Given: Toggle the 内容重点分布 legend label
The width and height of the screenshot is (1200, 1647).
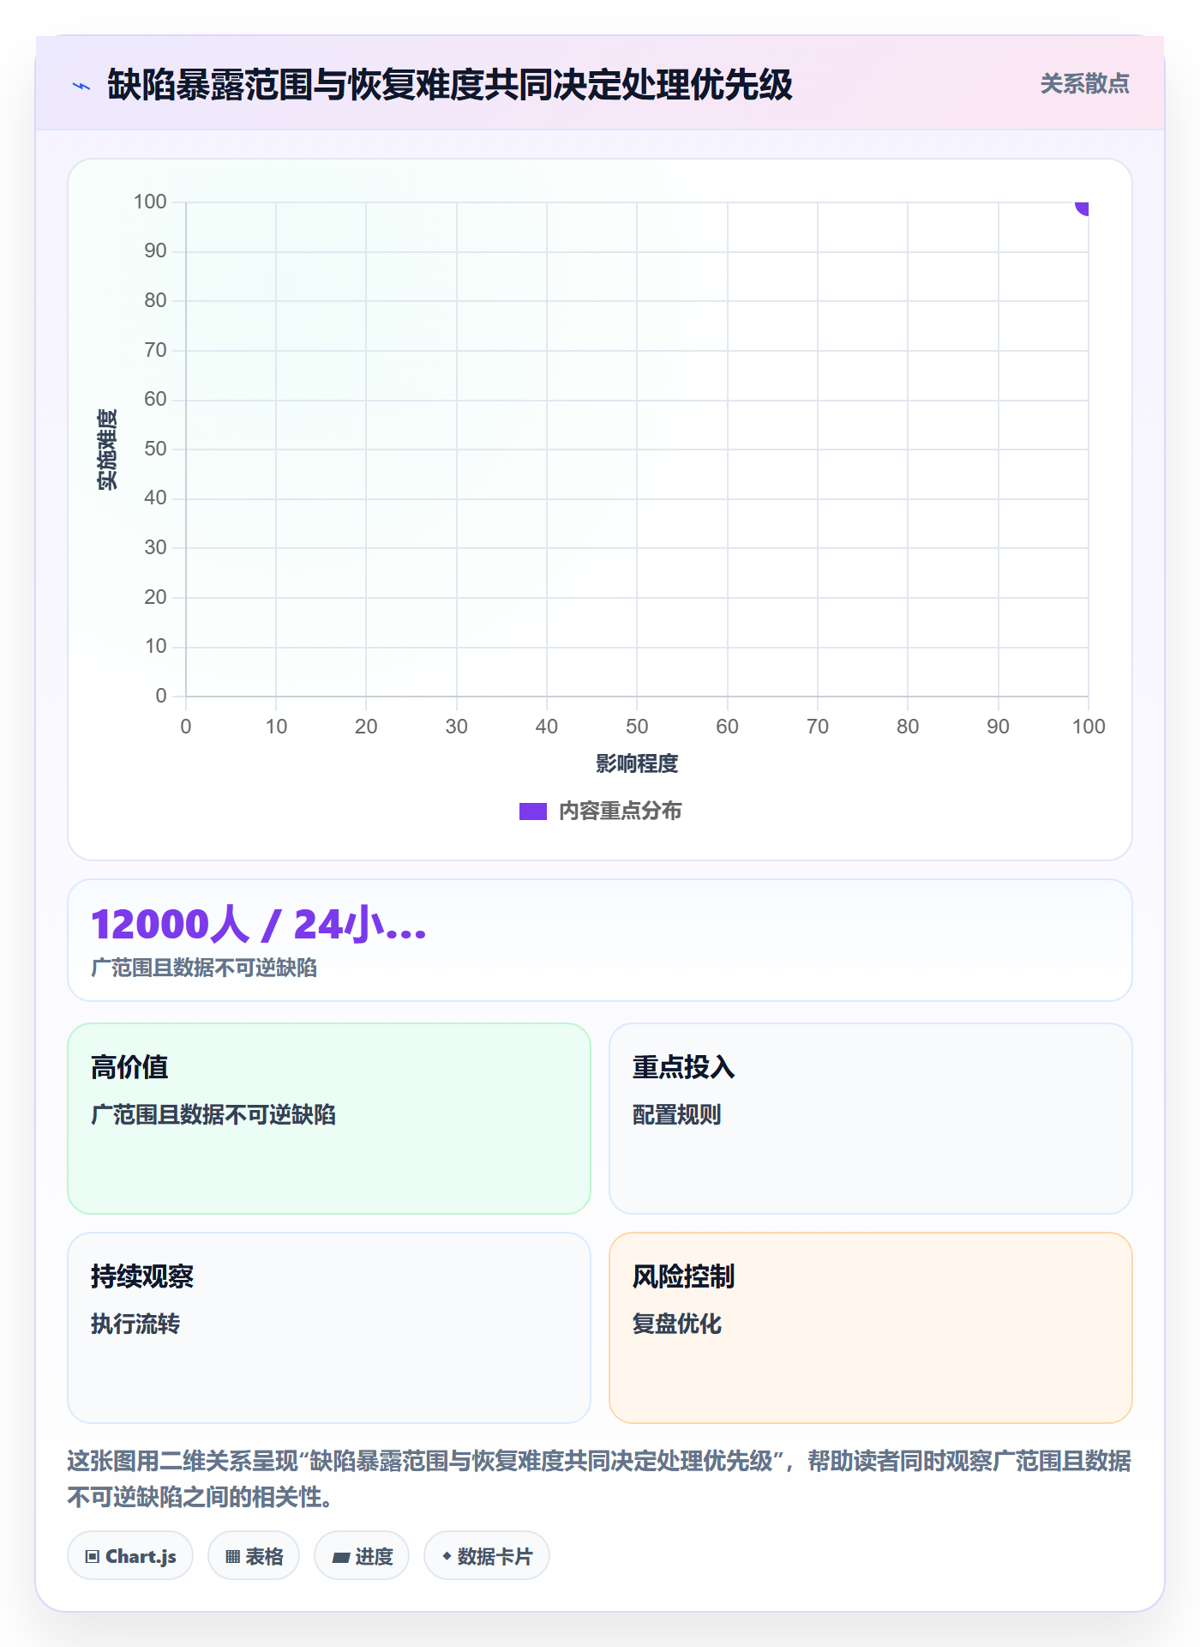Looking at the screenshot, I should (x=620, y=811).
